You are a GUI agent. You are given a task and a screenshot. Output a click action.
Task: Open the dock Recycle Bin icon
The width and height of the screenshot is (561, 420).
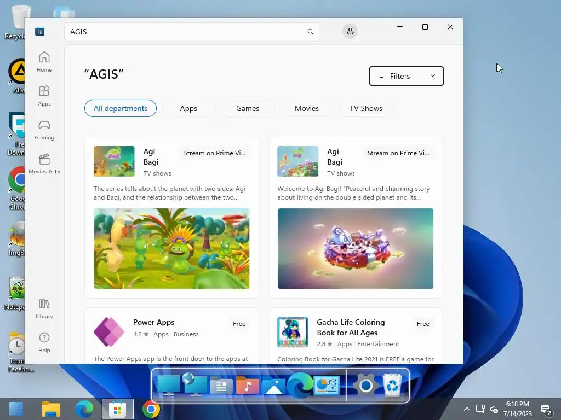coord(392,385)
